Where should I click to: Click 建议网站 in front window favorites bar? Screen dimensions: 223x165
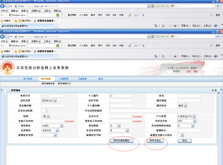tap(25, 51)
